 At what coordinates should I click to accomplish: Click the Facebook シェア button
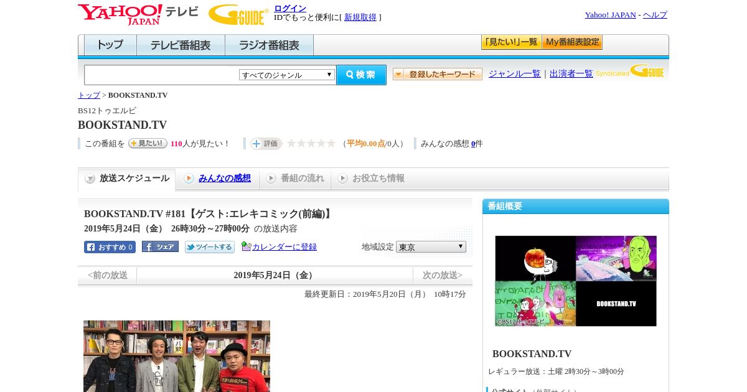click(160, 246)
